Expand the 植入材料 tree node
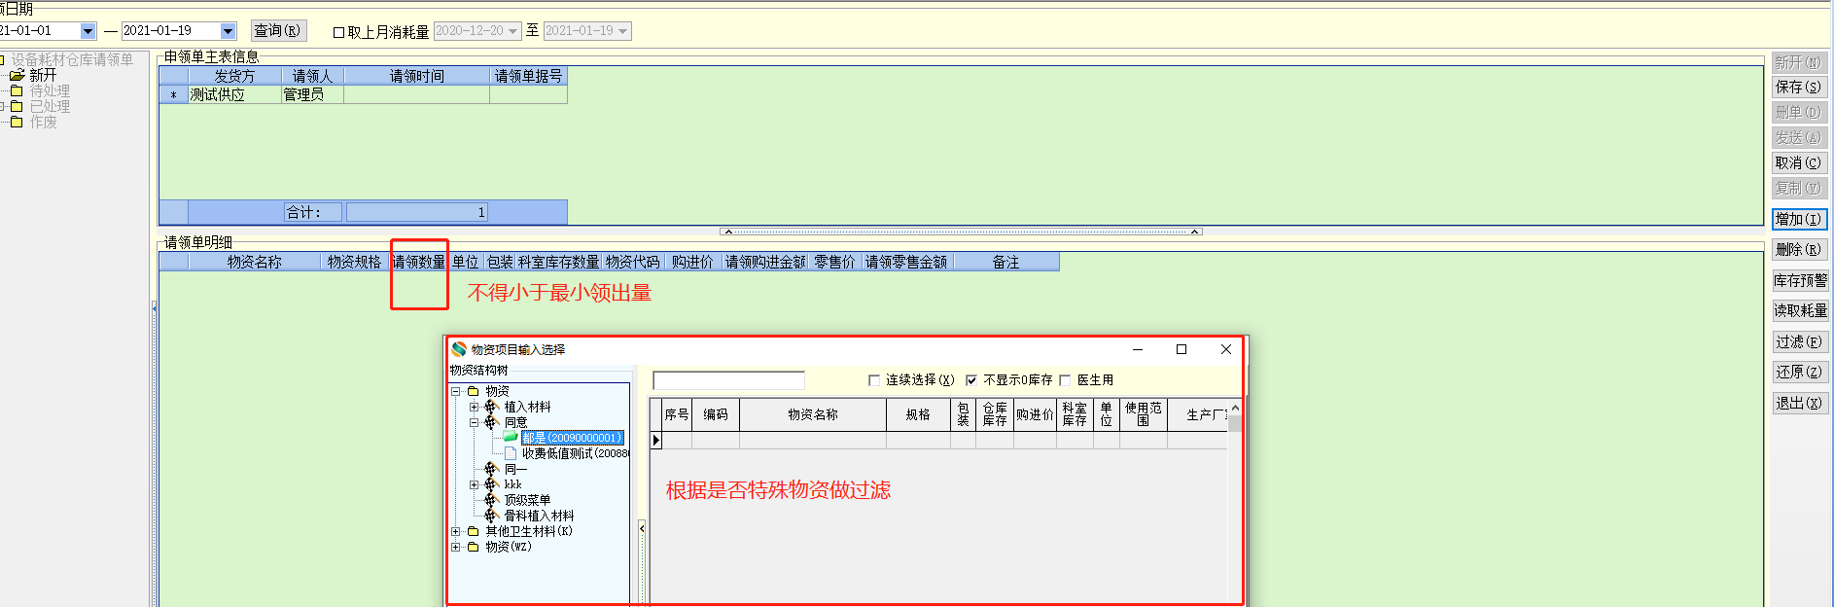The image size is (1834, 607). [x=474, y=407]
